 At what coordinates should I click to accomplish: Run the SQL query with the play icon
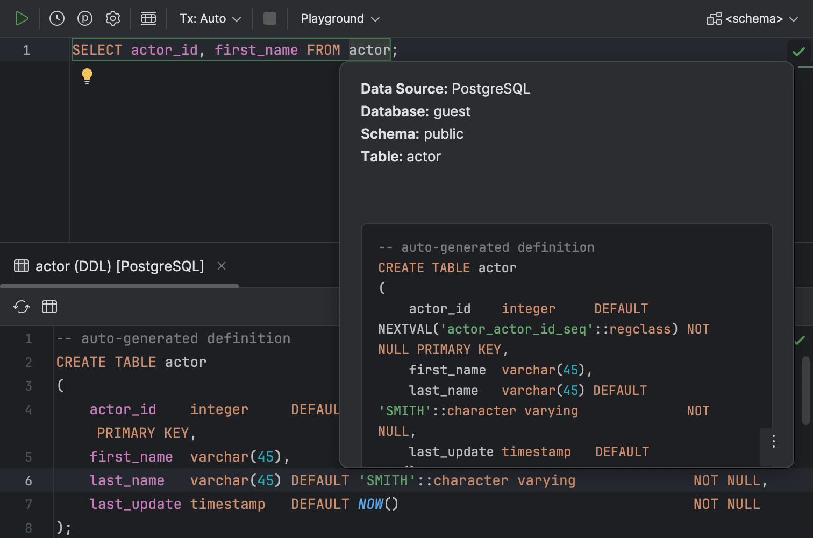pyautogui.click(x=23, y=18)
